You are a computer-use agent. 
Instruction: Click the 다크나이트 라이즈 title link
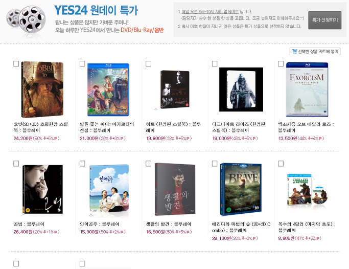click(x=239, y=127)
